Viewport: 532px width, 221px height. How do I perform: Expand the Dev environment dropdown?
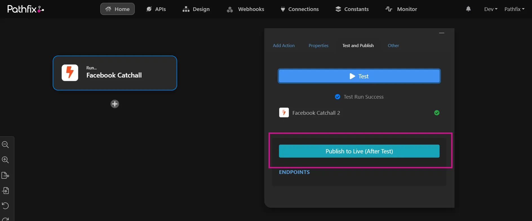click(x=491, y=9)
